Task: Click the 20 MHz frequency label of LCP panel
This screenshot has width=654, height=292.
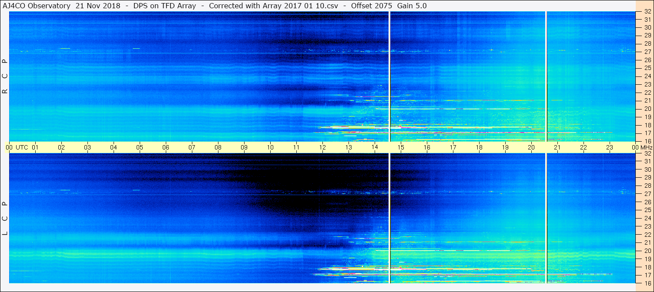Action: 647,251
